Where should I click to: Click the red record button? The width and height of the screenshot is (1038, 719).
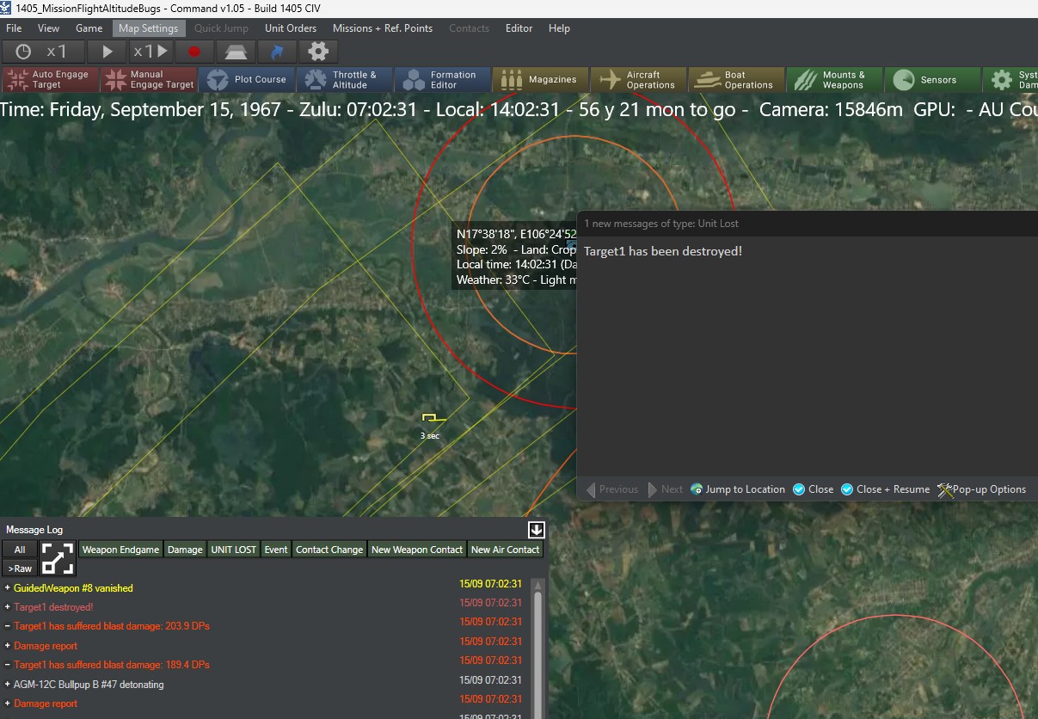tap(194, 52)
